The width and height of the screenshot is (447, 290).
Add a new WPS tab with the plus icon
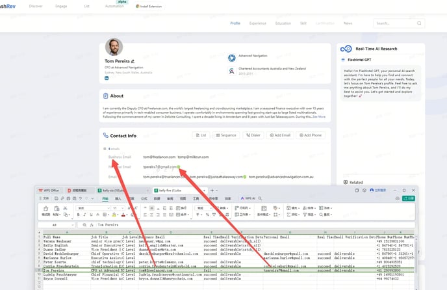212,191
